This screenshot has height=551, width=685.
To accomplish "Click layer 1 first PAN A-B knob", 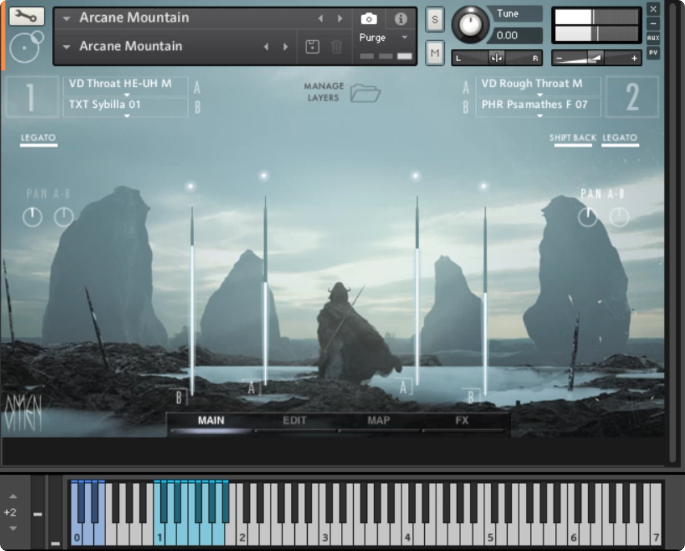I will click(32, 217).
